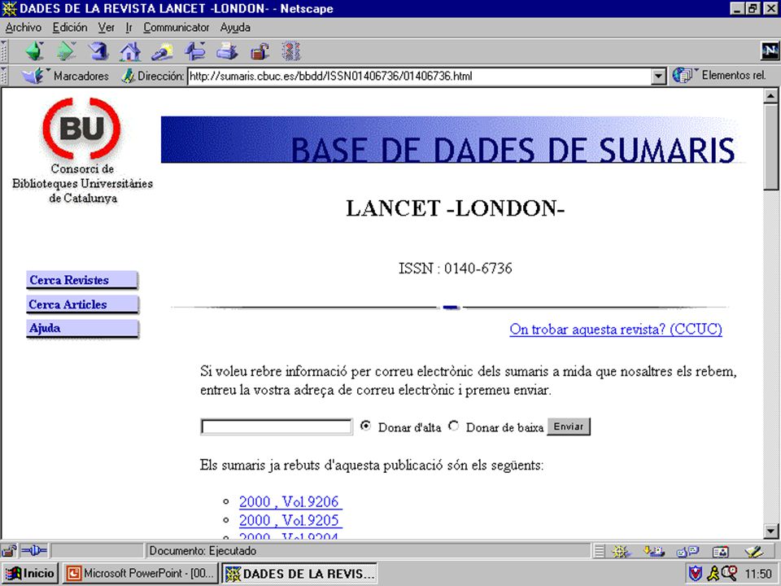Click the status bar security lock icon
The height and width of the screenshot is (586, 781).
8,551
